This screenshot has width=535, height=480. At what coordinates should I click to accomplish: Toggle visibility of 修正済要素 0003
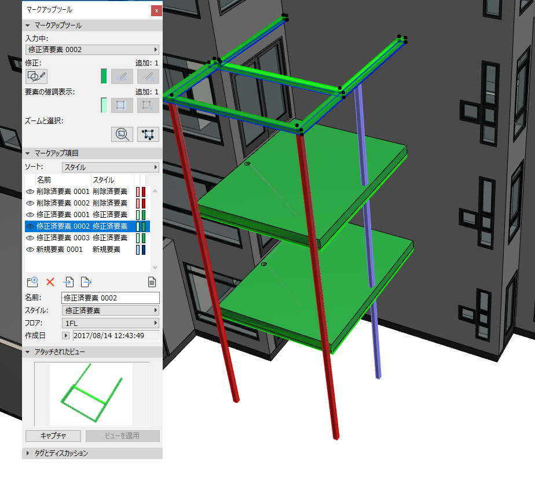point(30,238)
